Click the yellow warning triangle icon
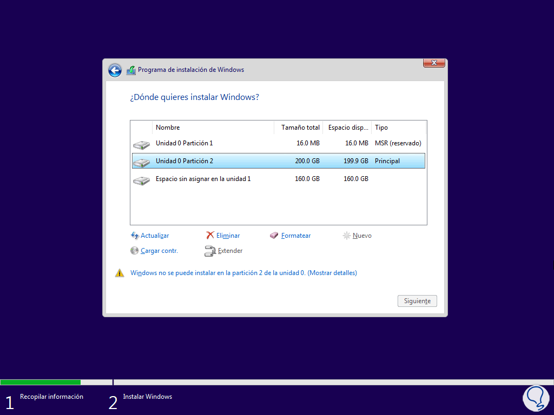Image resolution: width=554 pixels, height=415 pixels. pyautogui.click(x=120, y=273)
